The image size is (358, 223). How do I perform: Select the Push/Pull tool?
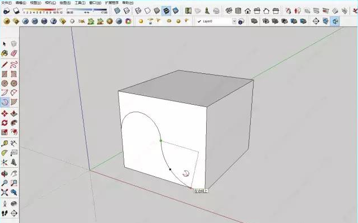14,113
